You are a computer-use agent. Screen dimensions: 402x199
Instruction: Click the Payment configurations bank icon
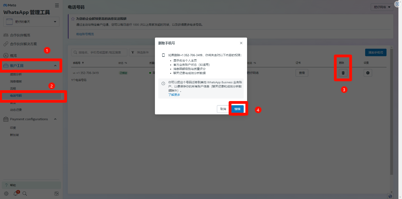(x=6, y=119)
